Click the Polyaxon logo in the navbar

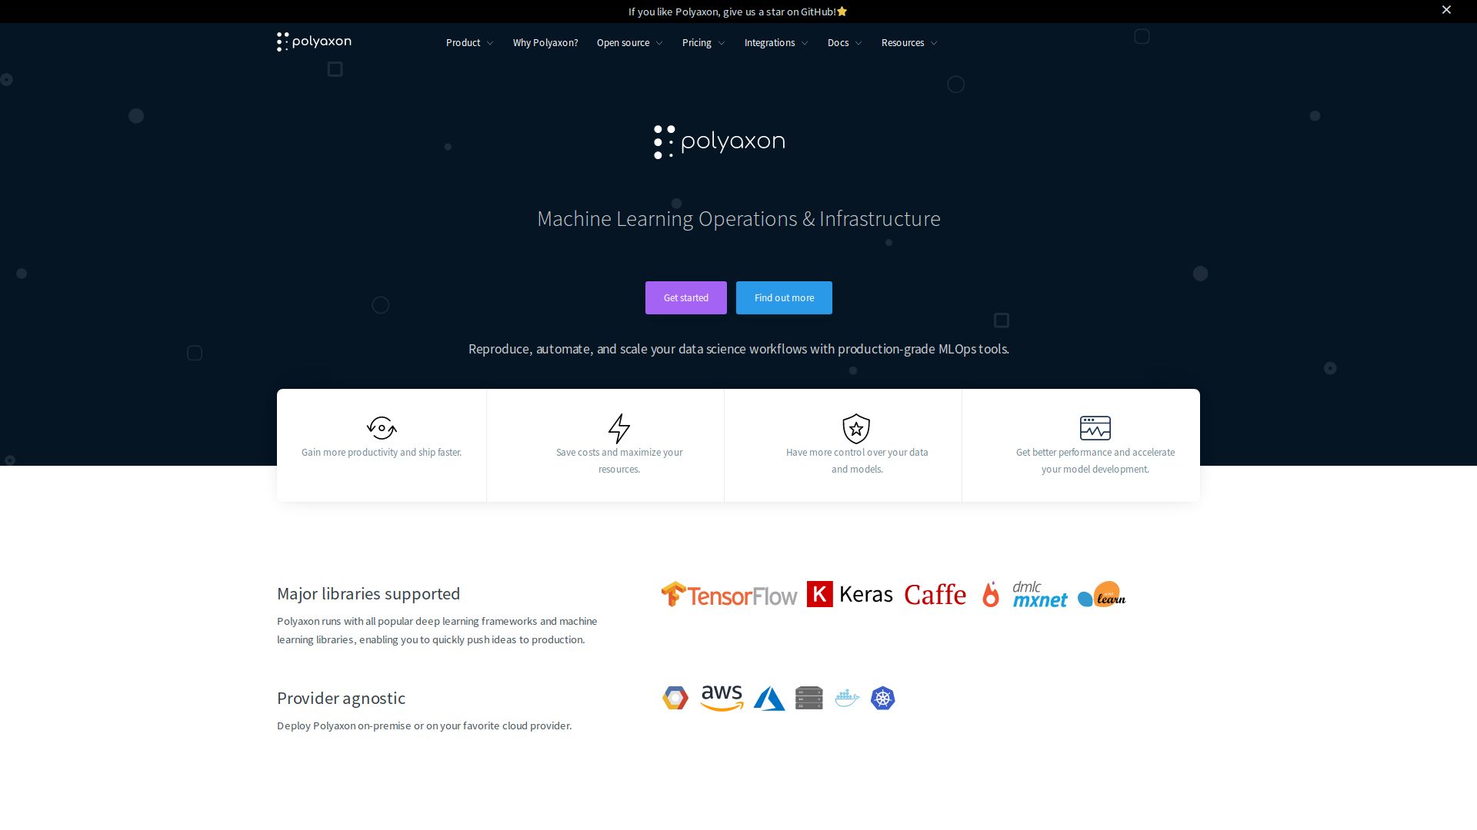point(314,42)
